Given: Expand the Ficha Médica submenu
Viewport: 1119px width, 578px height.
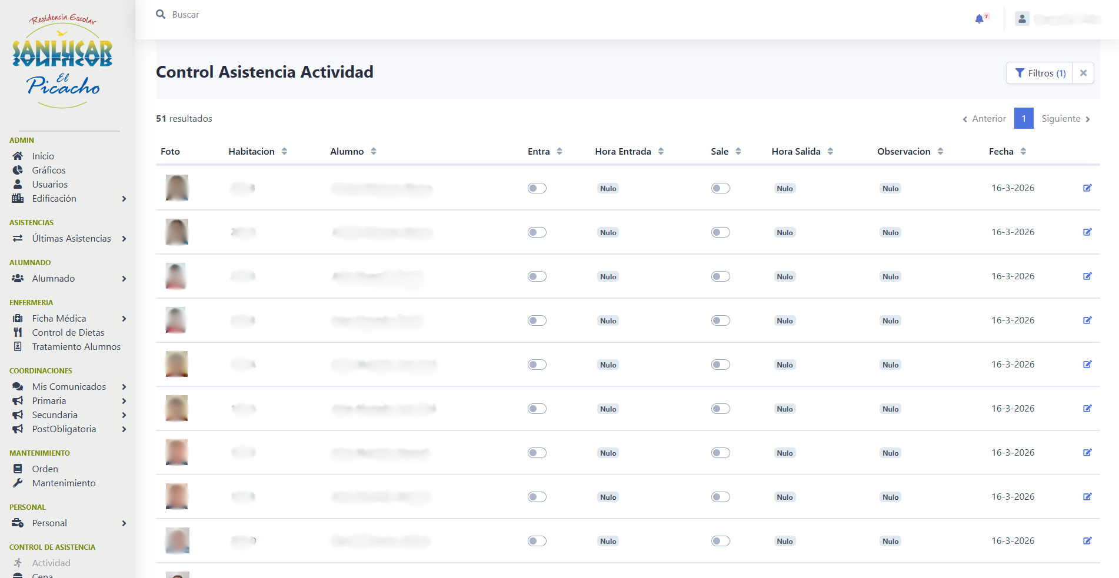Looking at the screenshot, I should 124,319.
